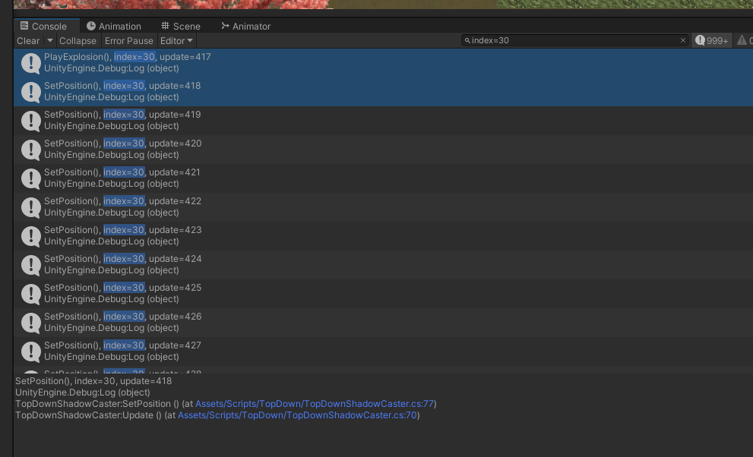Select the log icon for update=418
Viewport: 753px width, 457px height.
pos(30,92)
